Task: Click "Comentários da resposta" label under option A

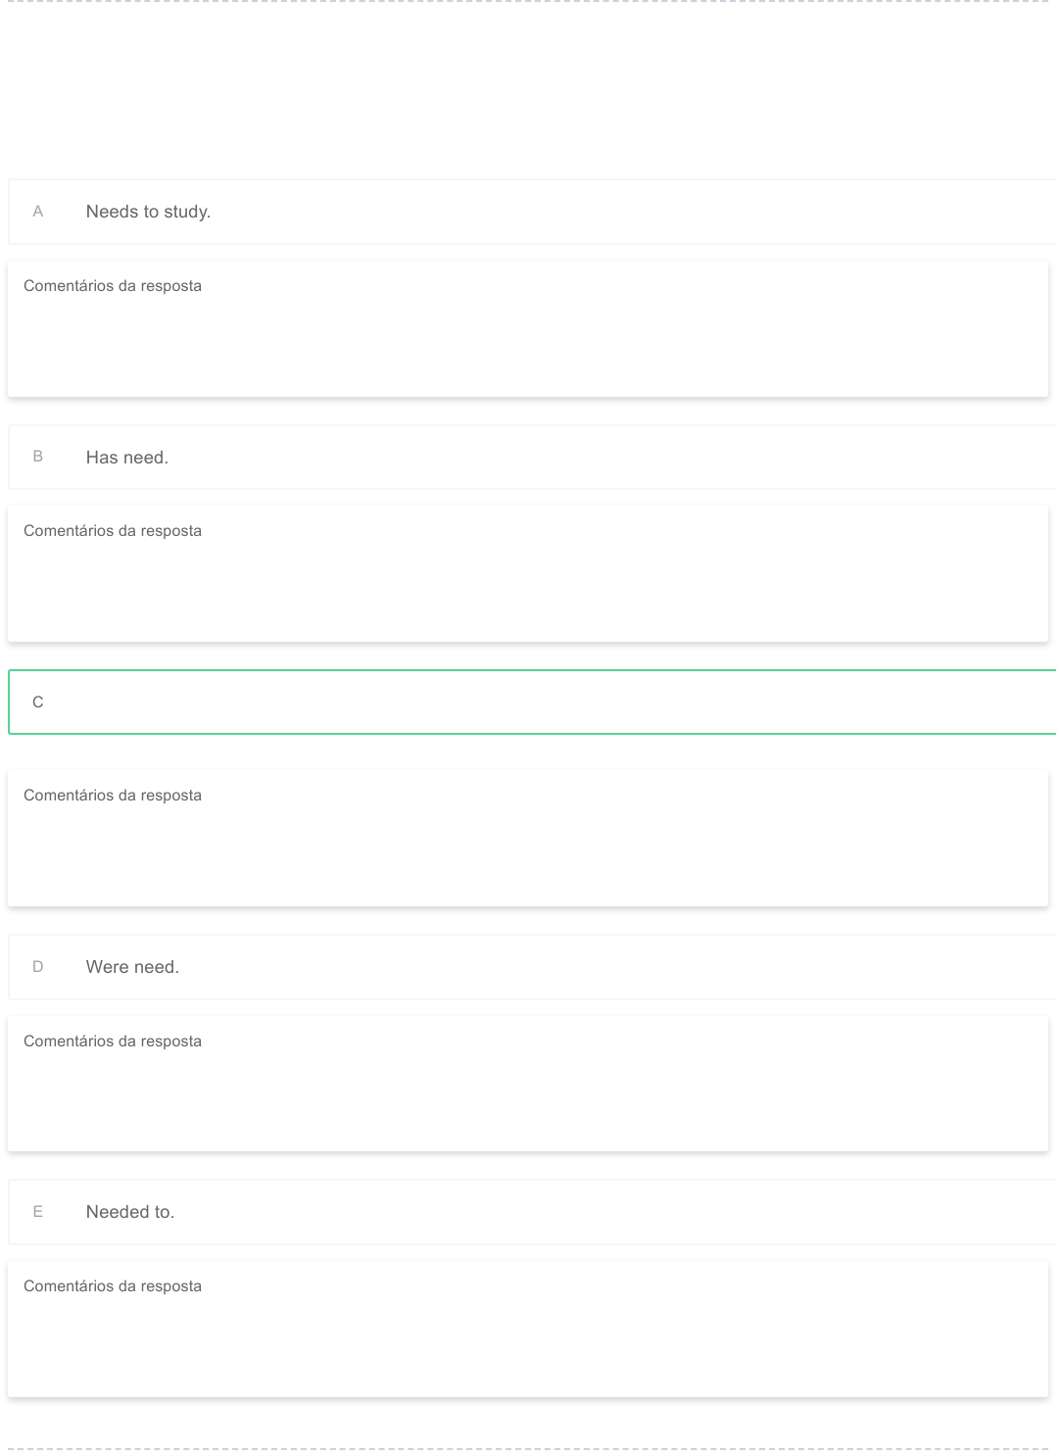Action: 113,286
